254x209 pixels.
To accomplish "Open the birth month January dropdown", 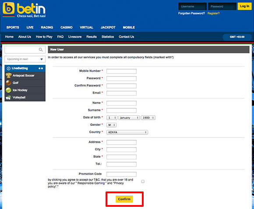I will click(129, 117).
